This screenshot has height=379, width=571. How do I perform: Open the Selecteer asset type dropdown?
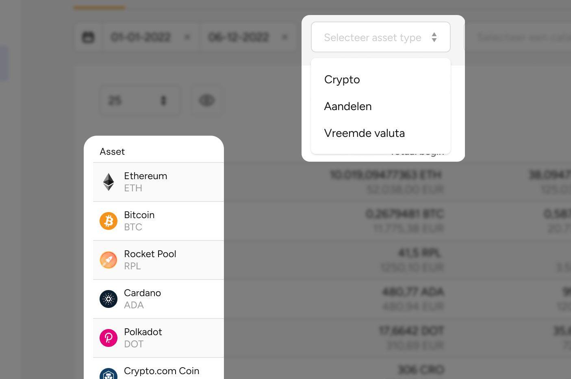click(x=381, y=37)
